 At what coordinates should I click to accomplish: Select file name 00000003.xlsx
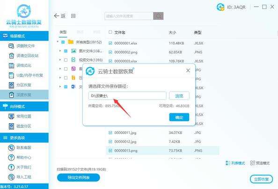tap(125, 61)
